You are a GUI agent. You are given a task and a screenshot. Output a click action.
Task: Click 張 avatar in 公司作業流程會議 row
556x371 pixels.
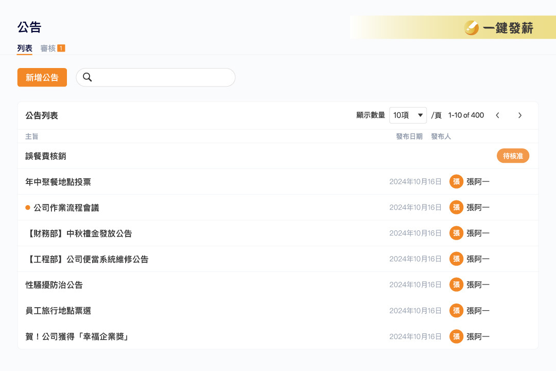pyautogui.click(x=456, y=207)
